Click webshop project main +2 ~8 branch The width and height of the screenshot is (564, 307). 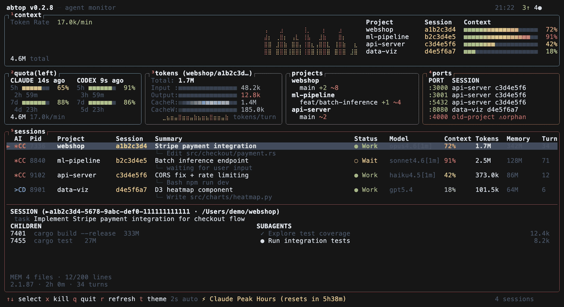[x=319, y=88]
